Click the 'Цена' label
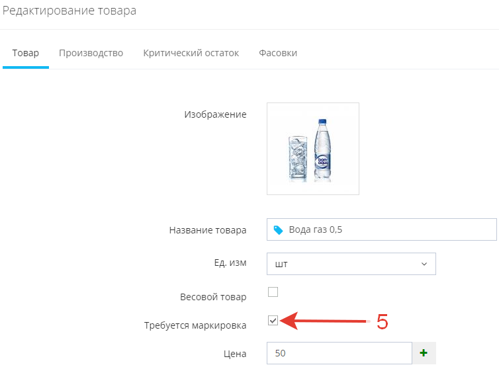Screen dimensions: 499x367 [235, 354]
